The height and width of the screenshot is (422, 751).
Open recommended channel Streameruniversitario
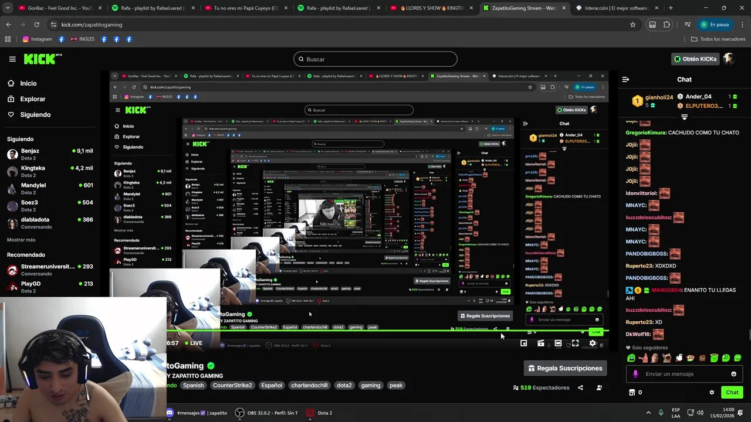coord(50,270)
